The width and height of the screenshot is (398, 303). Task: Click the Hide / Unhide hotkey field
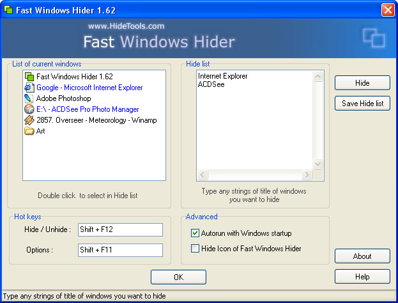(x=120, y=229)
